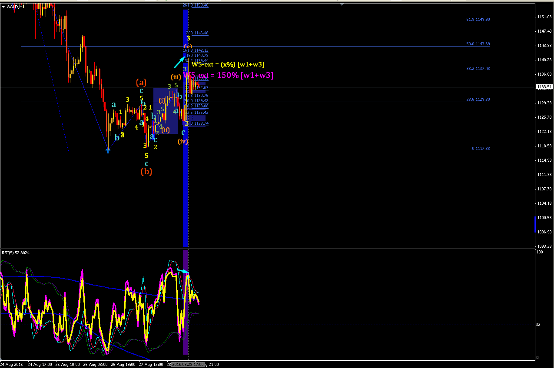Click the expansion level label 0 1123.74

point(199,123)
